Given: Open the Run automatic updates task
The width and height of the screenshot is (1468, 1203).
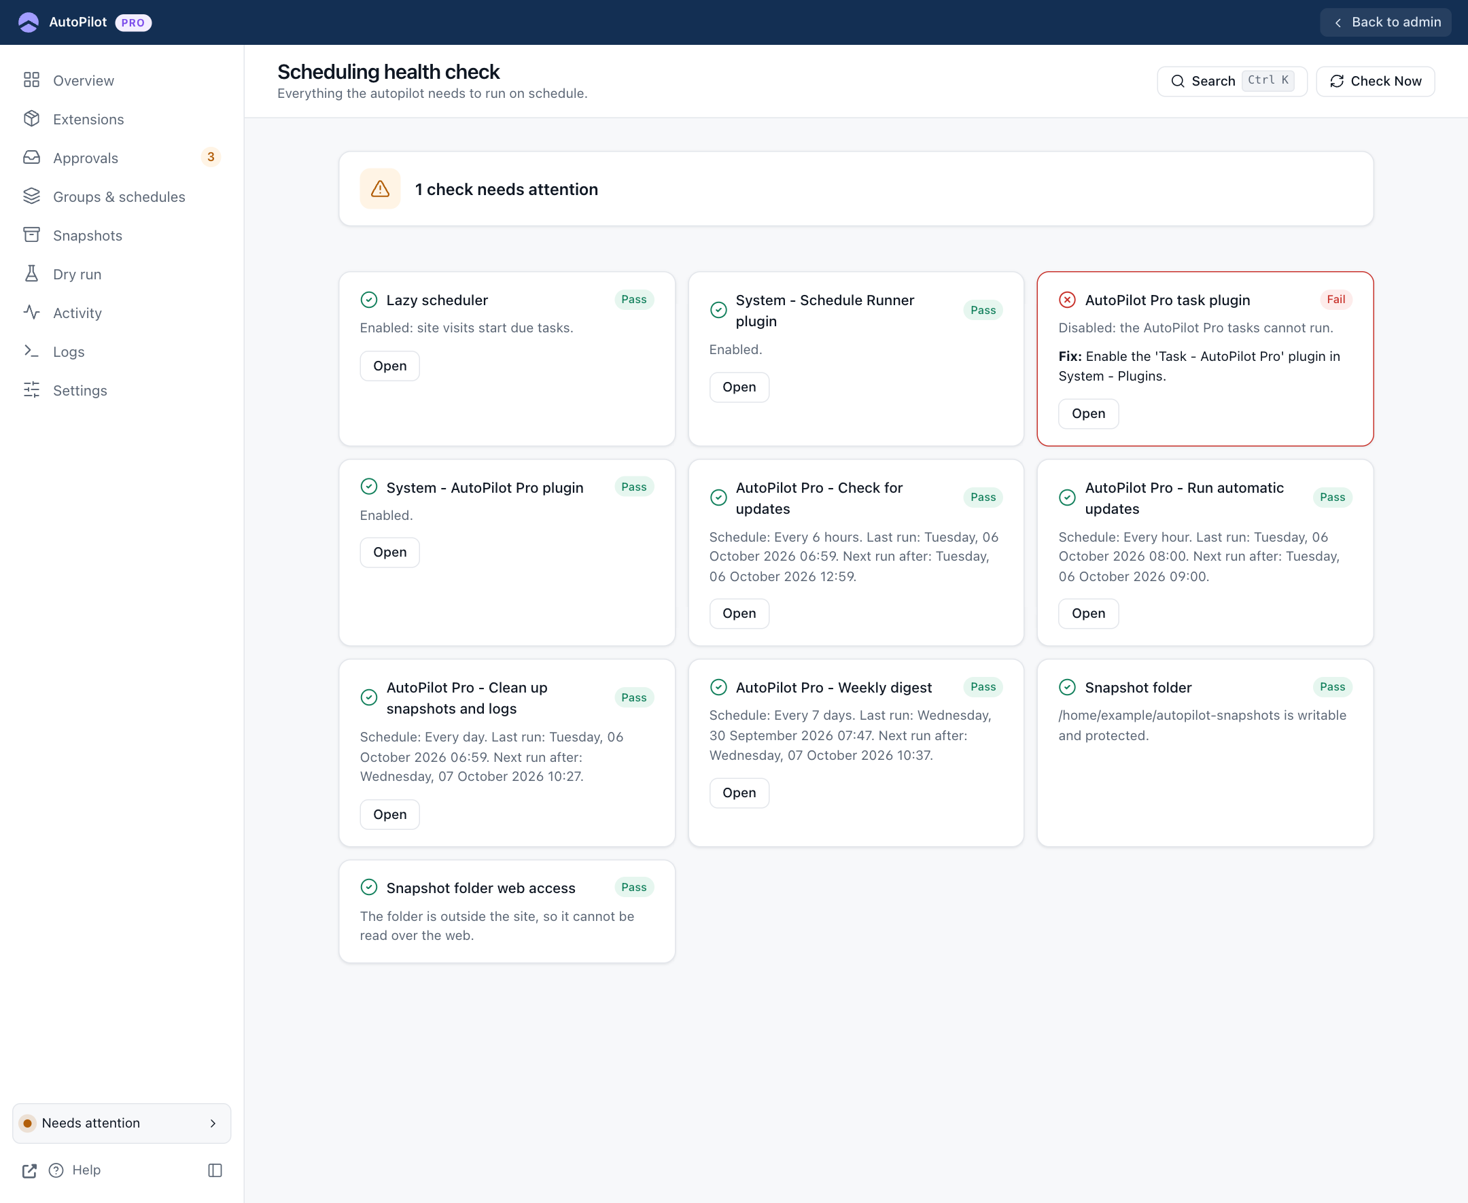Looking at the screenshot, I should click(x=1087, y=613).
